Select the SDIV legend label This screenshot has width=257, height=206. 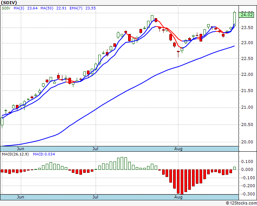click(6, 8)
